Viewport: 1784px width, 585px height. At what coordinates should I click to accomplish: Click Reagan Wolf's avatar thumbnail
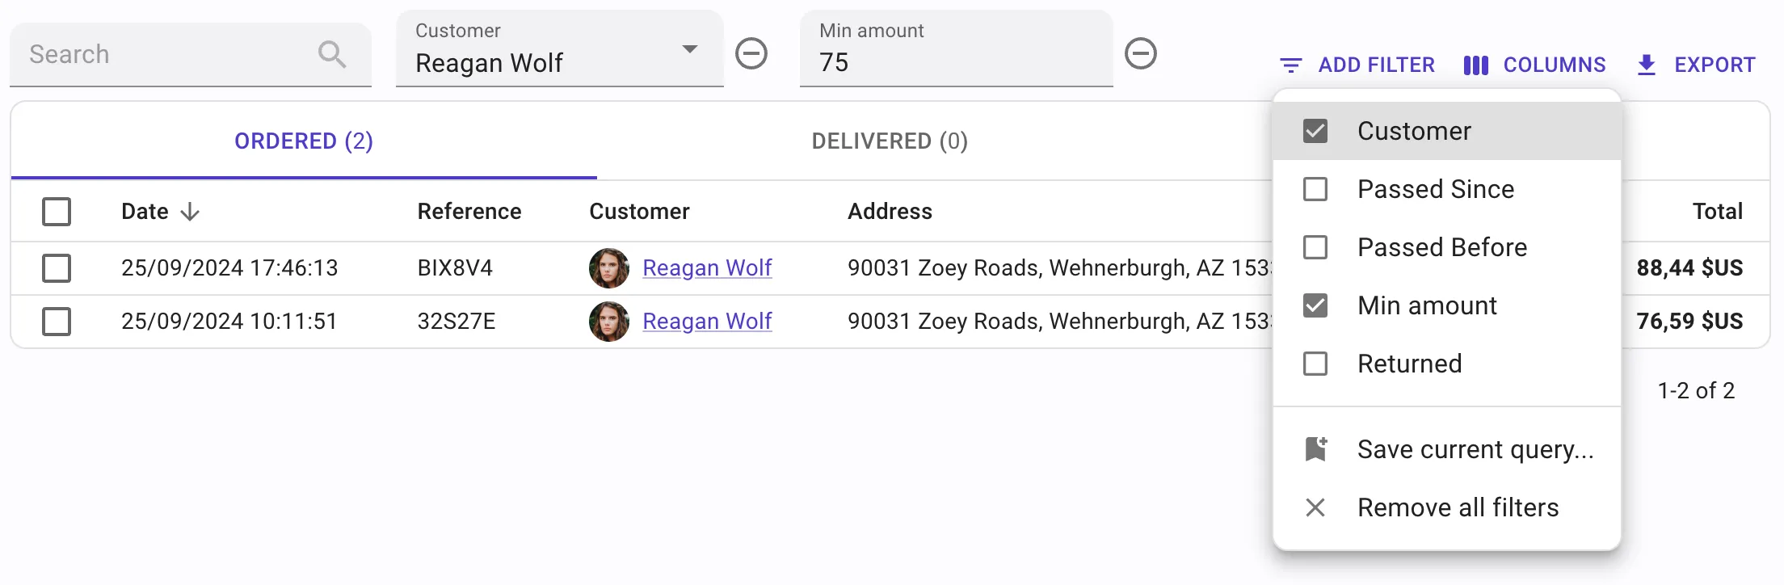(609, 267)
